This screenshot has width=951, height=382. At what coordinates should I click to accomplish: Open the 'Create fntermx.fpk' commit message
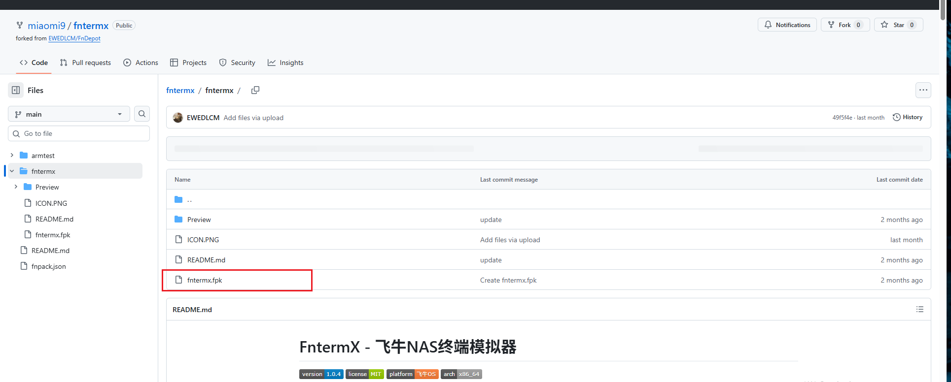508,280
